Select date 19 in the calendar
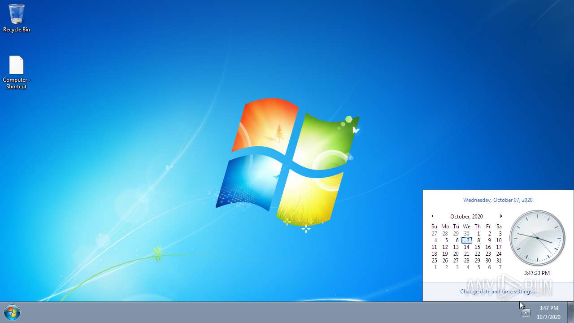 coord(445,254)
